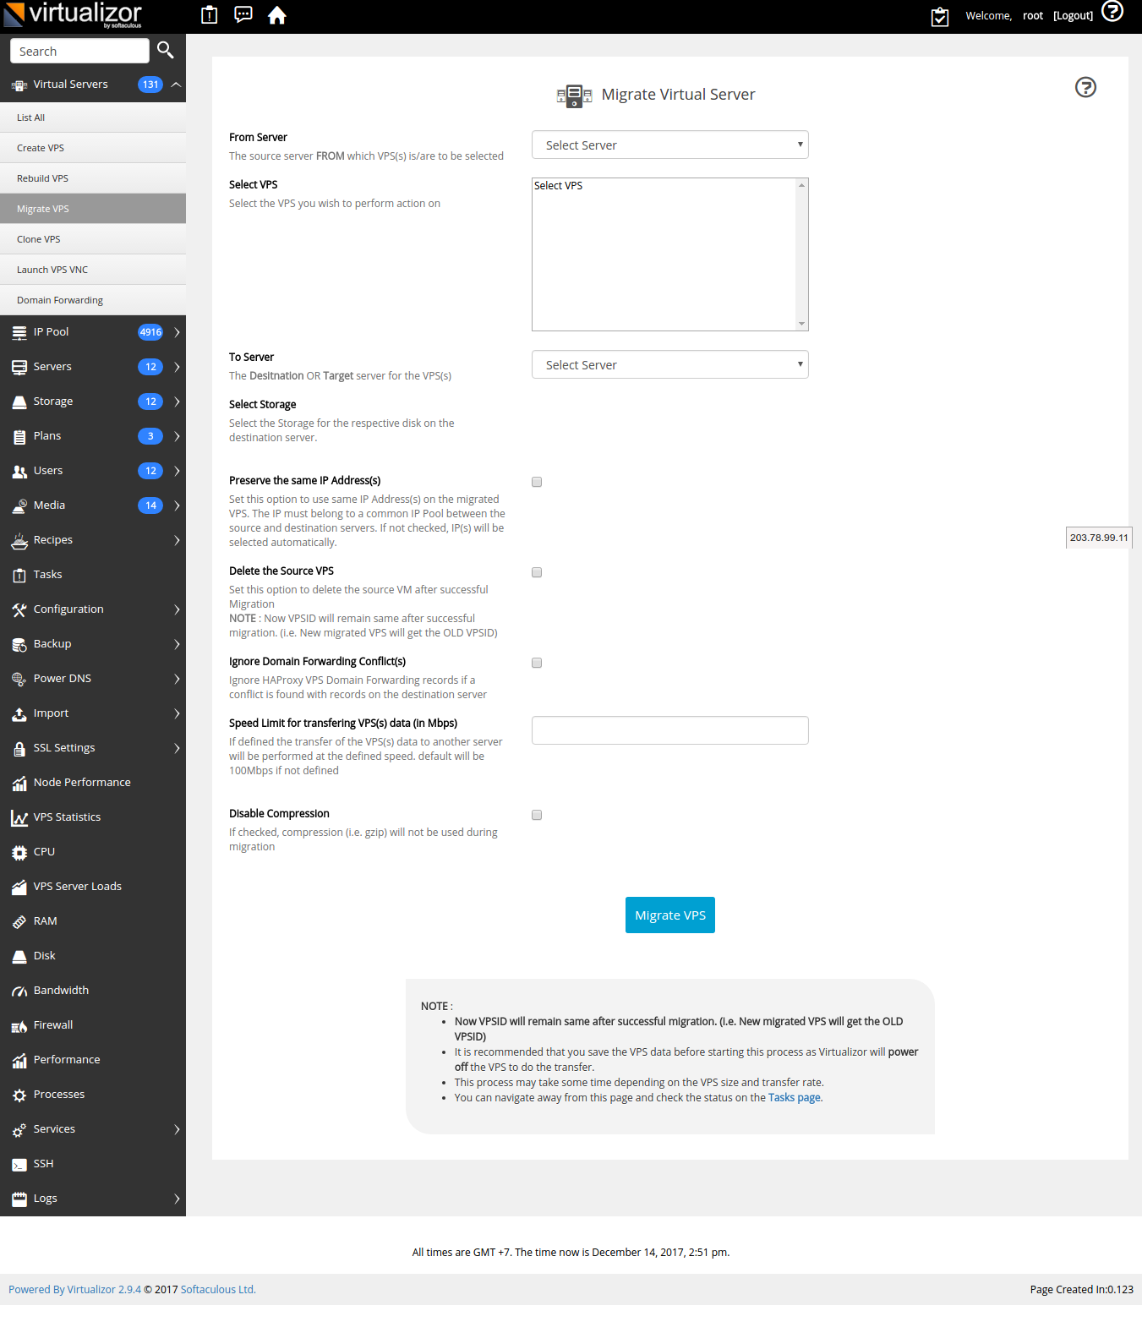Enable Disable Compression checkbox
This screenshot has width=1142, height=1322.
(x=536, y=815)
